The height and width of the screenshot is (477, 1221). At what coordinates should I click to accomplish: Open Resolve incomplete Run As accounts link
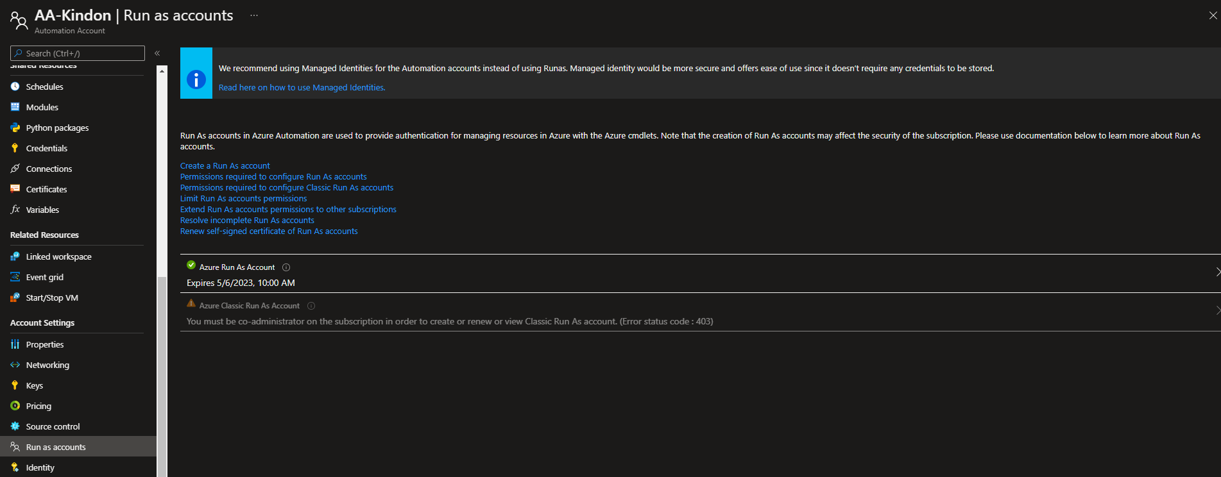click(x=247, y=221)
